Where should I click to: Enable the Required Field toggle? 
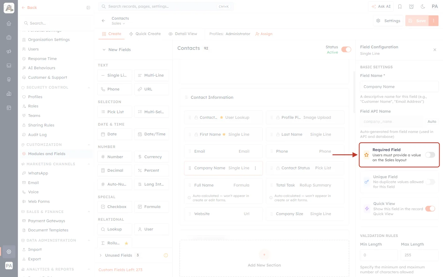pos(430,155)
